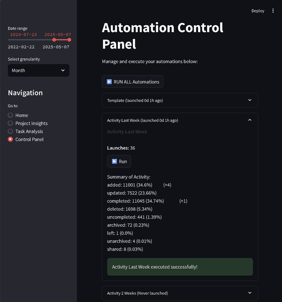Click Activity Last Week (launched 0d 1h ago) header

(180, 120)
